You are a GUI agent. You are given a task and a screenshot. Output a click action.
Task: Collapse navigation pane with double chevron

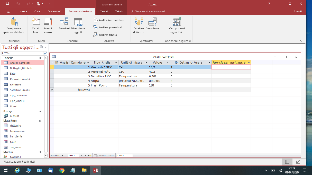[x=45, y=47]
